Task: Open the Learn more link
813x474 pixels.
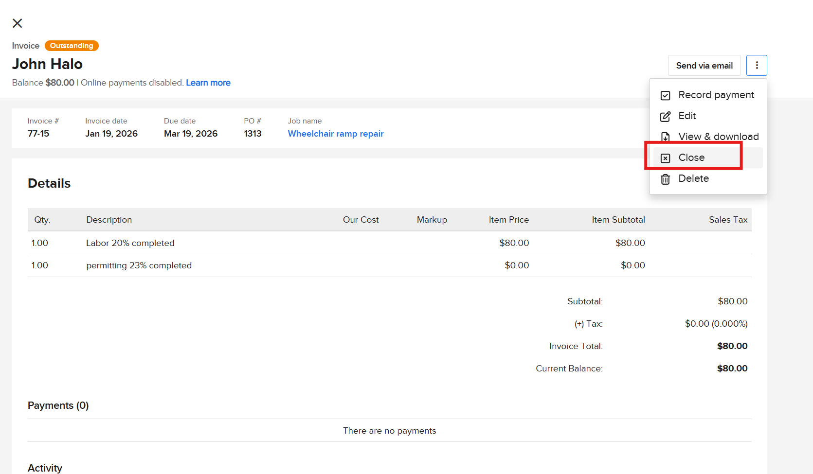Action: [208, 83]
